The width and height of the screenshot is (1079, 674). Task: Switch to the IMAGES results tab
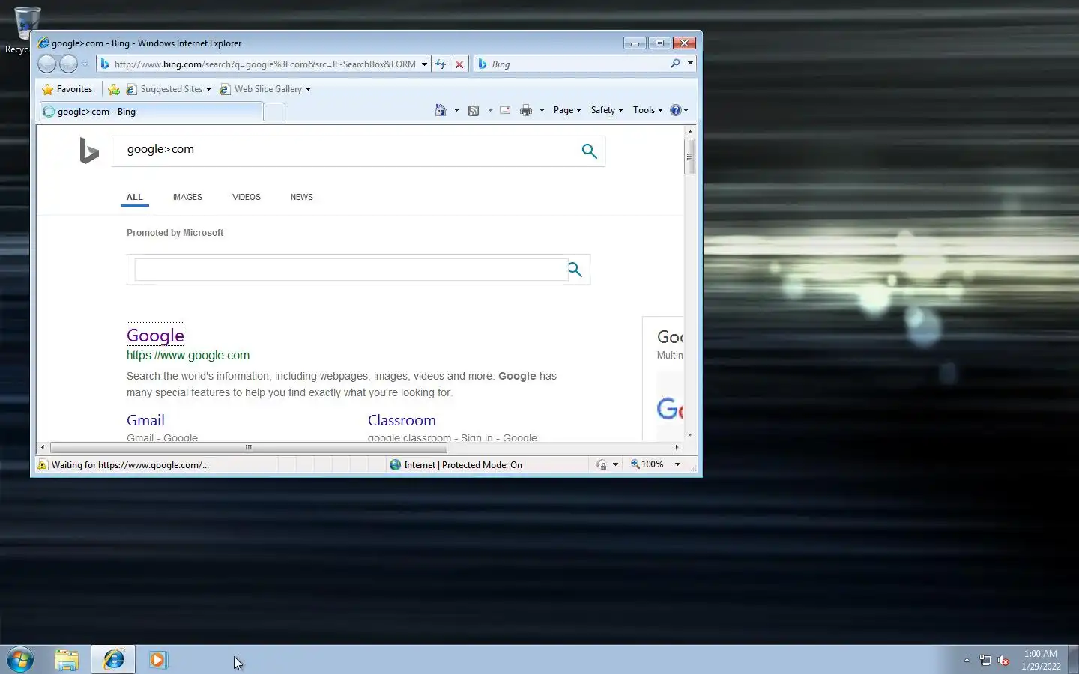click(187, 198)
